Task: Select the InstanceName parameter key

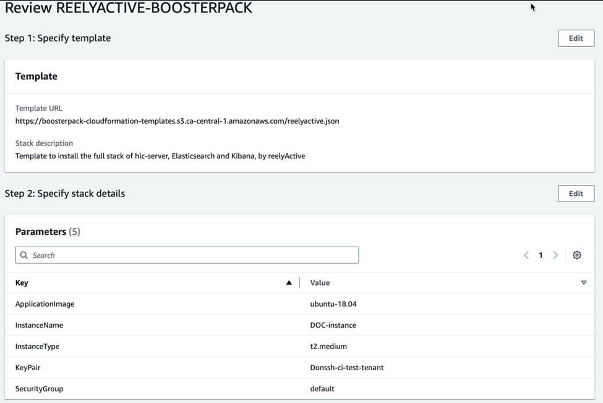Action: (x=39, y=325)
